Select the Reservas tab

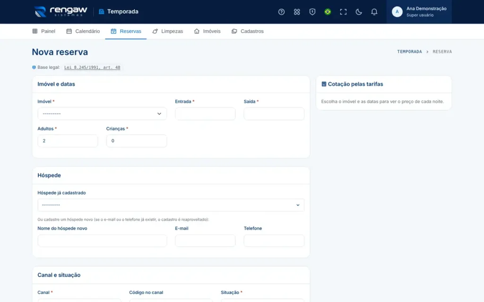[126, 31]
